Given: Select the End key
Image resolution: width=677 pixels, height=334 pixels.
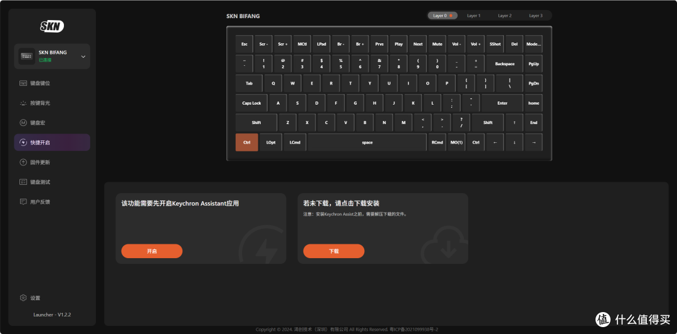Looking at the screenshot, I should pos(533,123).
